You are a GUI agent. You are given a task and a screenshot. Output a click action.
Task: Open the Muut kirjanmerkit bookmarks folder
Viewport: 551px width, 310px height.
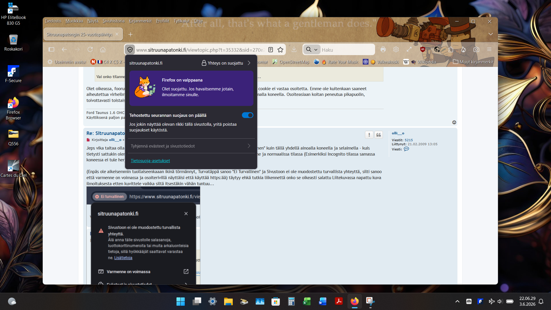[473, 62]
